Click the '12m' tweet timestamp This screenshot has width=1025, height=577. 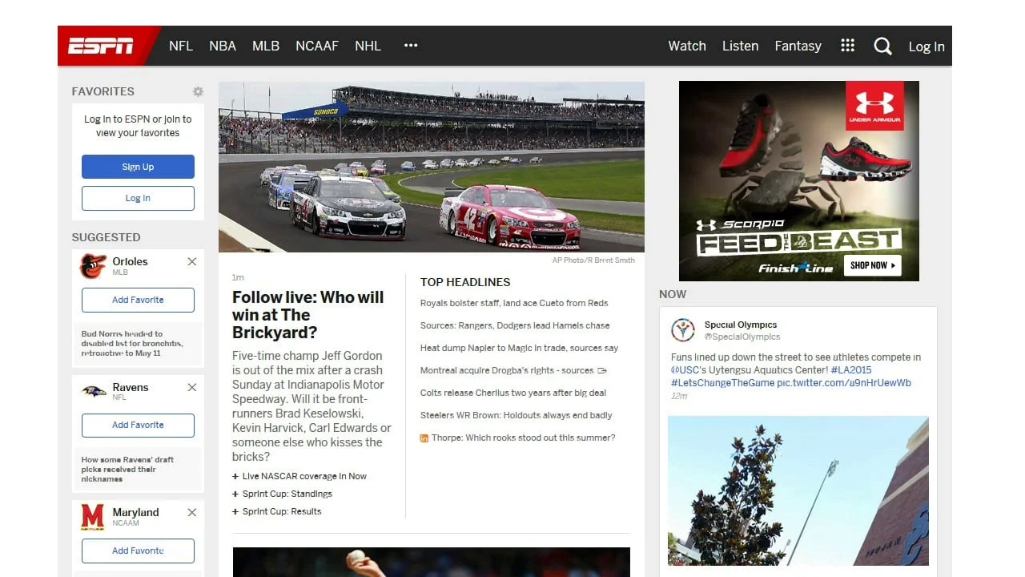679,396
